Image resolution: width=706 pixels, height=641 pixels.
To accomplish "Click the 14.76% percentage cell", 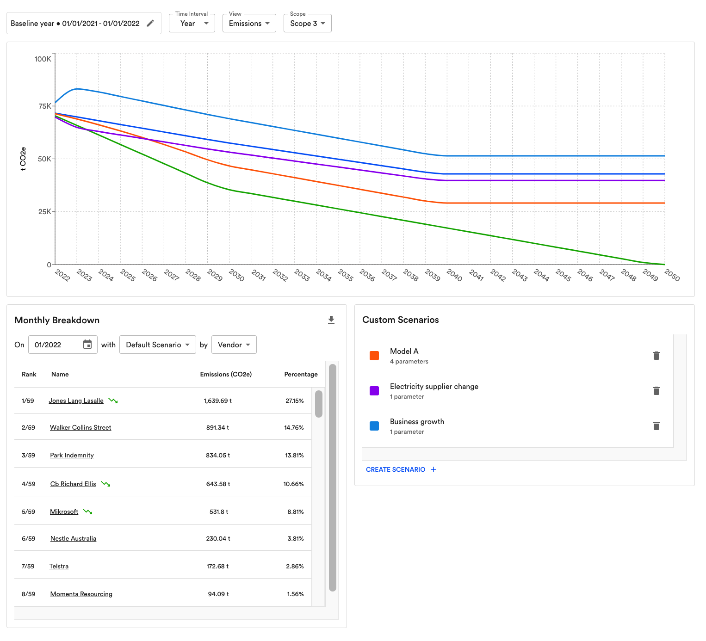I will coord(294,427).
